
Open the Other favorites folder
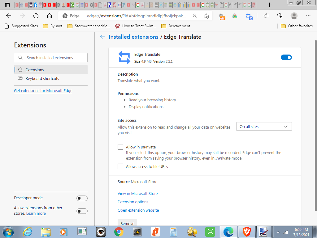point(297,26)
